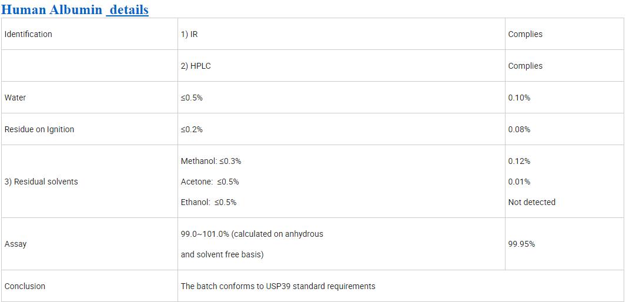Click the "2) HPLC" test cell
Viewport: 626px width, 302px height.
(196, 66)
